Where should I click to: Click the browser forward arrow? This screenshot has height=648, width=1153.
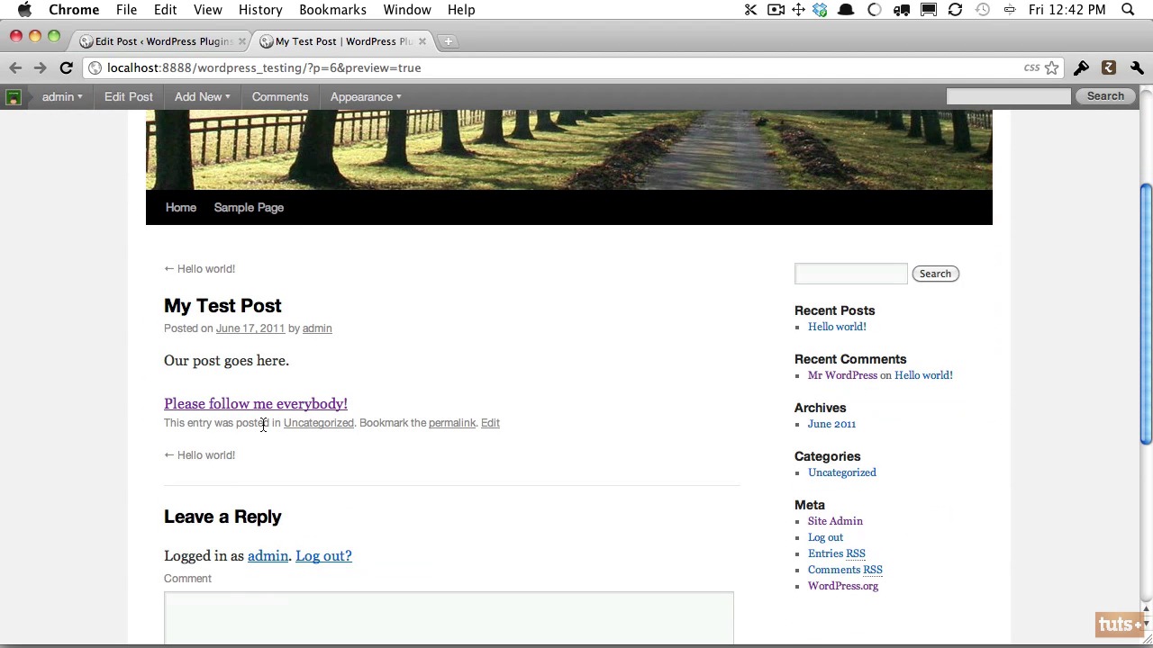(x=40, y=67)
